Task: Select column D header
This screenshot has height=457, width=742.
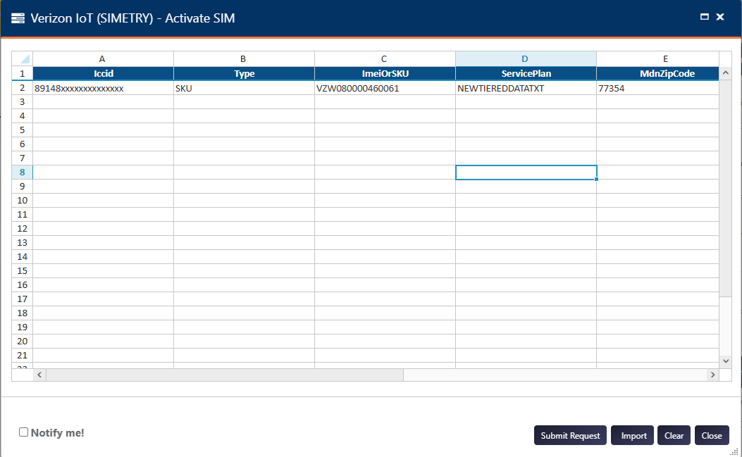Action: point(526,58)
